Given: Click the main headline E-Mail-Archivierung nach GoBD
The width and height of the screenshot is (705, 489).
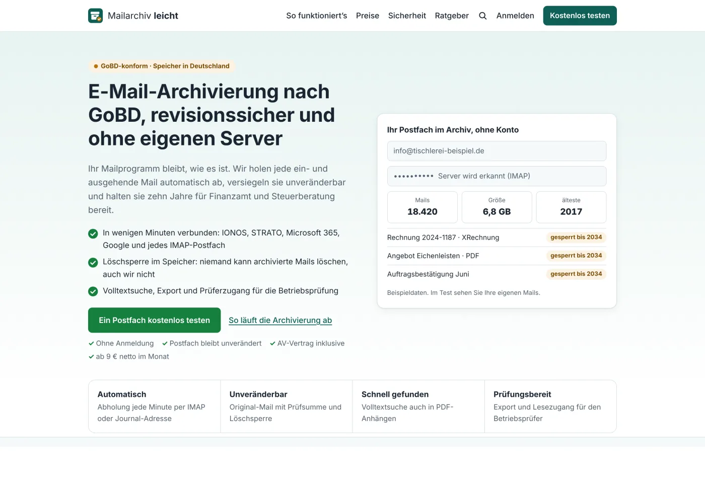Looking at the screenshot, I should click(211, 115).
